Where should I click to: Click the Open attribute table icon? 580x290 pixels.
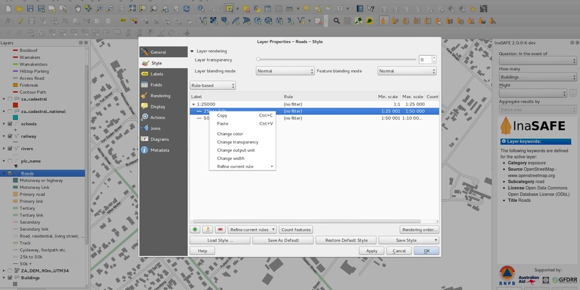click(267, 9)
